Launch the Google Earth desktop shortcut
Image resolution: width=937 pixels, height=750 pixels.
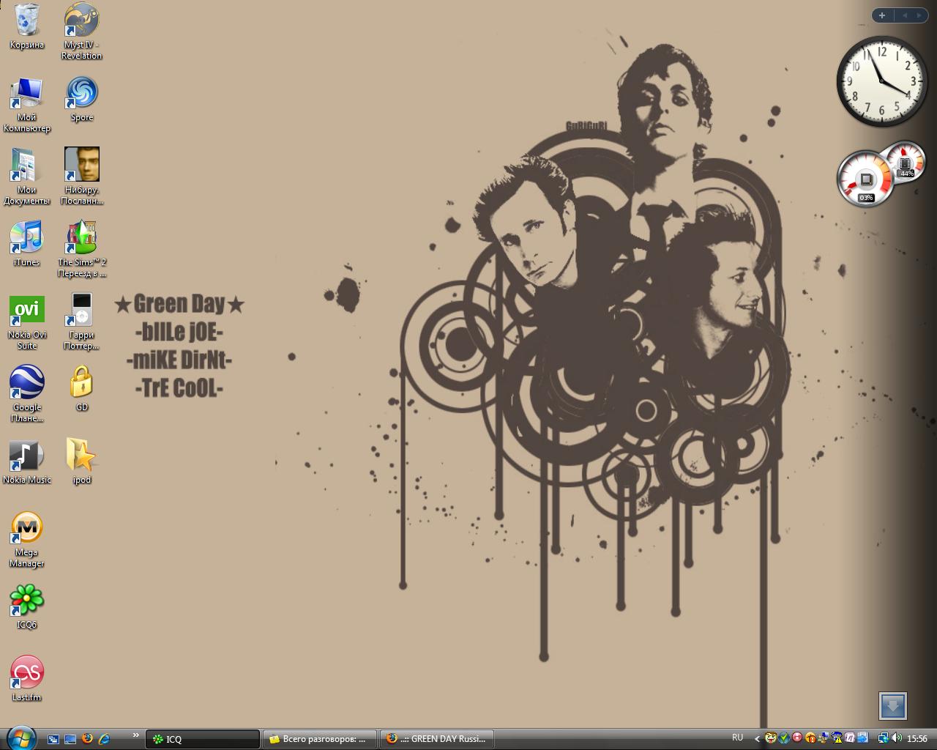point(27,393)
